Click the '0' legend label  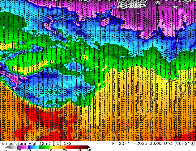tap(38, 150)
